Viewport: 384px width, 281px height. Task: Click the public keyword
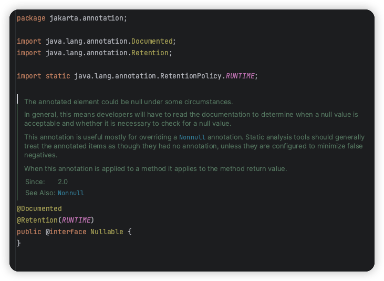coord(29,232)
